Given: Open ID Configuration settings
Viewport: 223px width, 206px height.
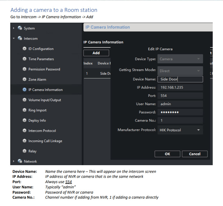Looking at the screenshot, I should click(41, 49).
